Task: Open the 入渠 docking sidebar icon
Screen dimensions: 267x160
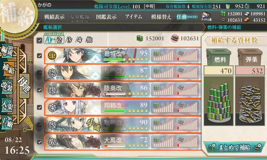Action: tap(7, 105)
